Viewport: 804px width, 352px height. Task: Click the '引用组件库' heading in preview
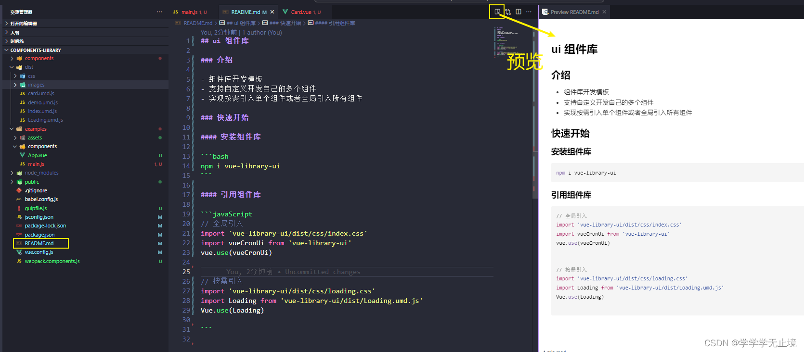(x=571, y=195)
